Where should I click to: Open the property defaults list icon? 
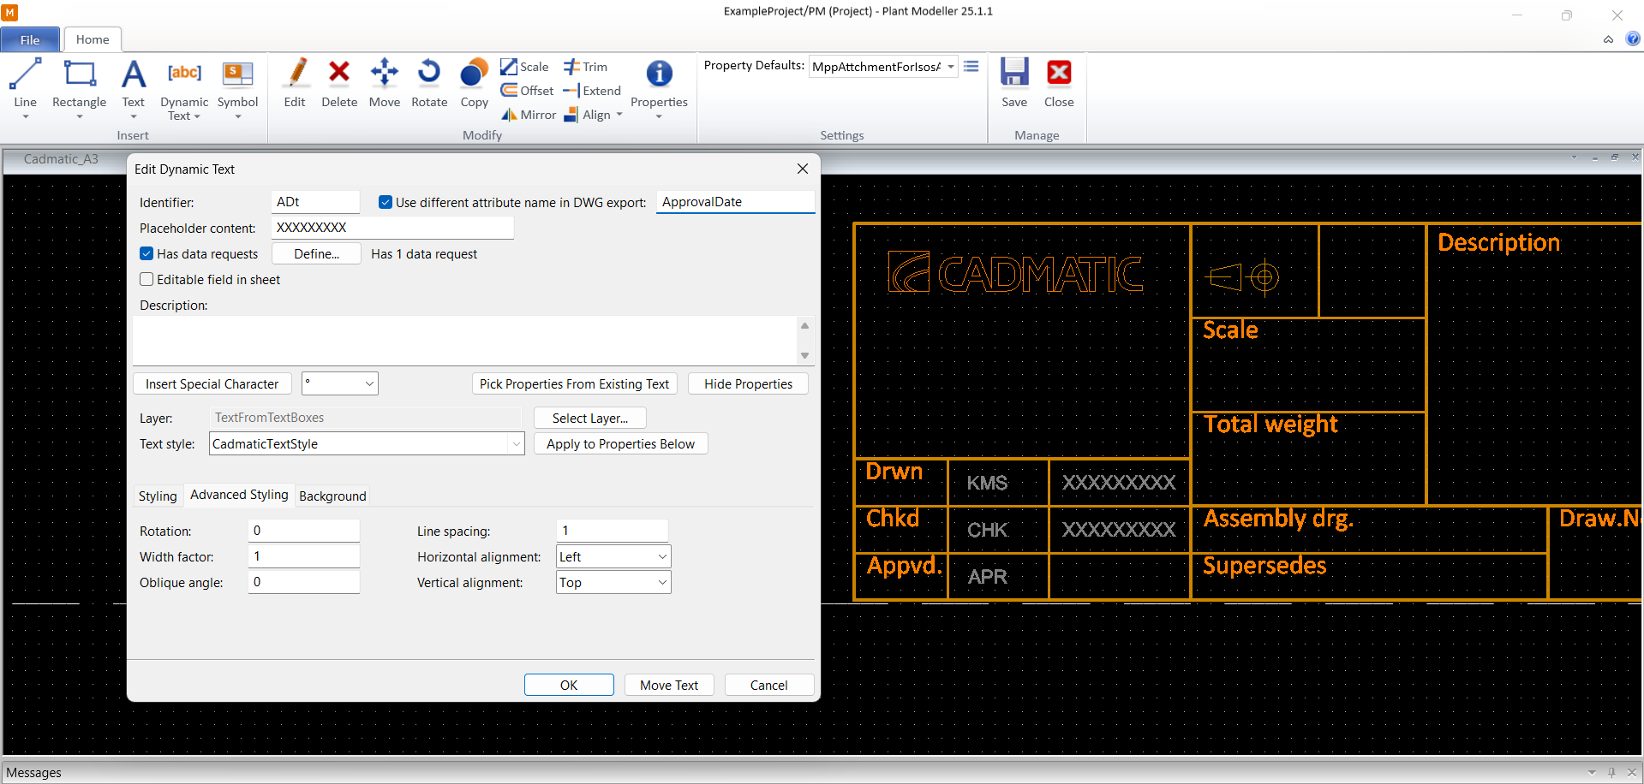(x=971, y=66)
